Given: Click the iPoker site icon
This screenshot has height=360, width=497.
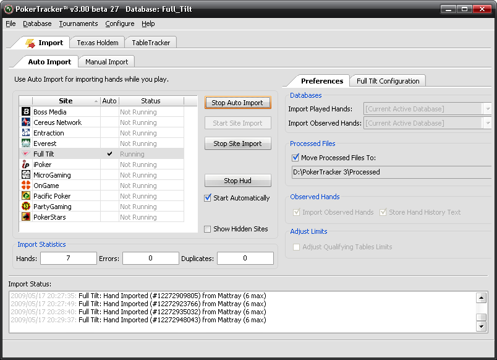Looking at the screenshot, I should 26,165.
